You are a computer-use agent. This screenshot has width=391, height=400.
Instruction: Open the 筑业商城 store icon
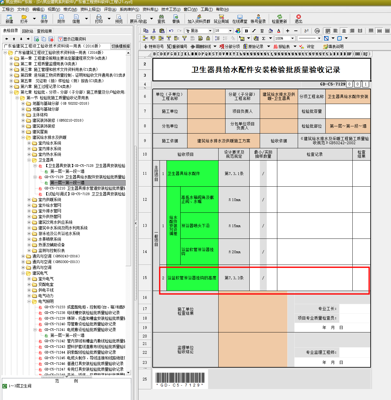[221, 19]
